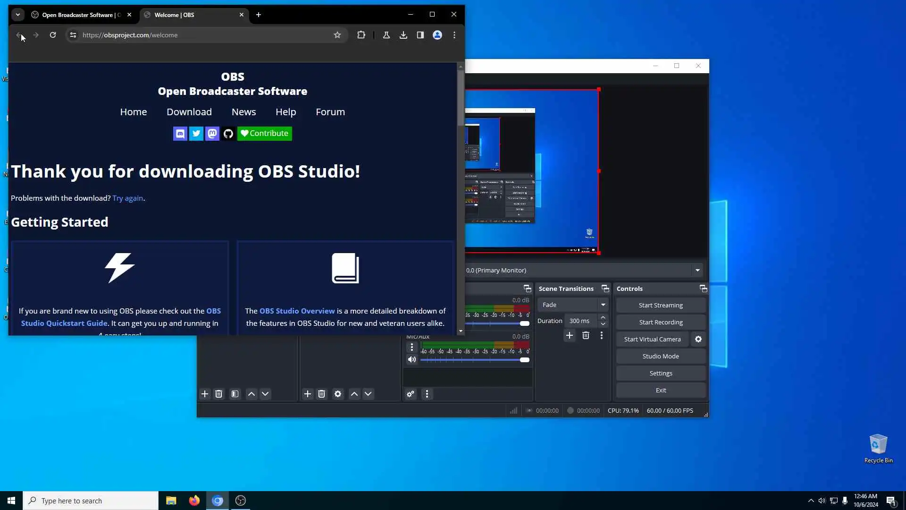
Task: Open the Download menu on OBS site
Action: 189,112
